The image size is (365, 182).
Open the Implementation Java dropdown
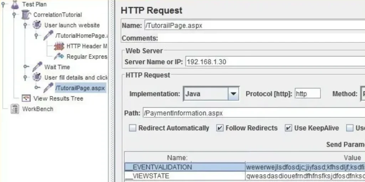233,94
